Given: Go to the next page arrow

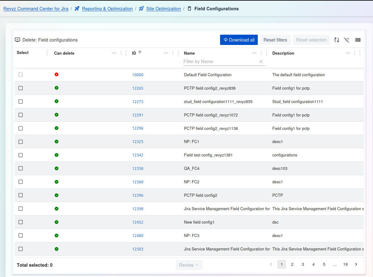Looking at the screenshot, I should [x=356, y=265].
